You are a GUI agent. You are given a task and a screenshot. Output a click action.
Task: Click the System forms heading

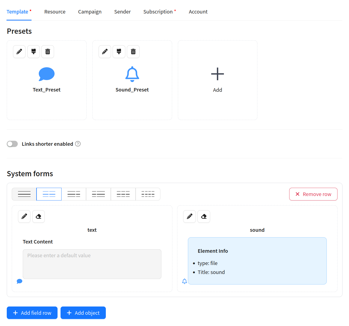tap(30, 174)
